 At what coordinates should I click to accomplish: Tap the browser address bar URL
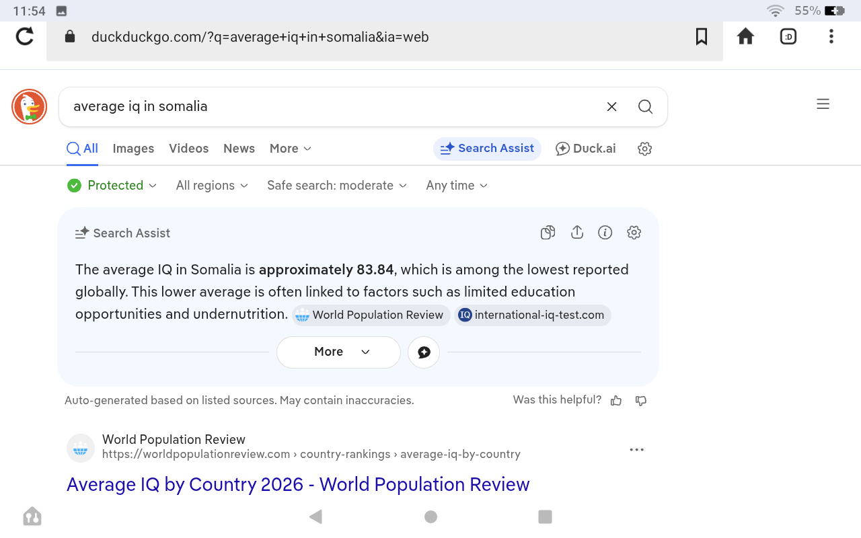260,37
